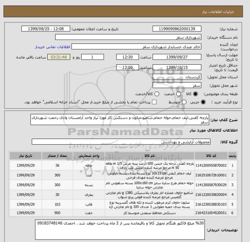Click the ردیف column header
This screenshot has width=250, height=242.
pos(233,156)
